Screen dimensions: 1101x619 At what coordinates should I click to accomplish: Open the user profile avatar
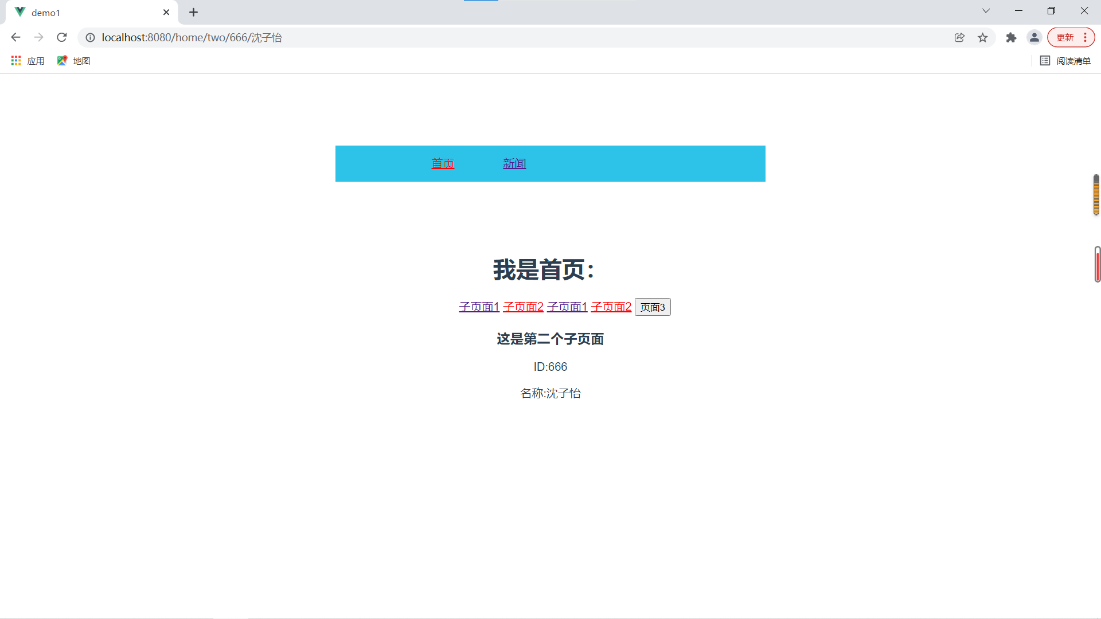pyautogui.click(x=1034, y=37)
